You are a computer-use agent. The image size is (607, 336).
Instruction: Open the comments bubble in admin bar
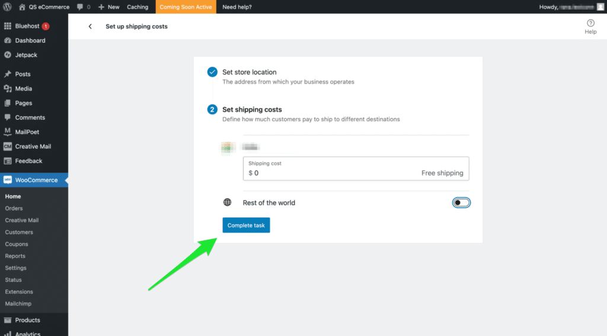click(80, 7)
